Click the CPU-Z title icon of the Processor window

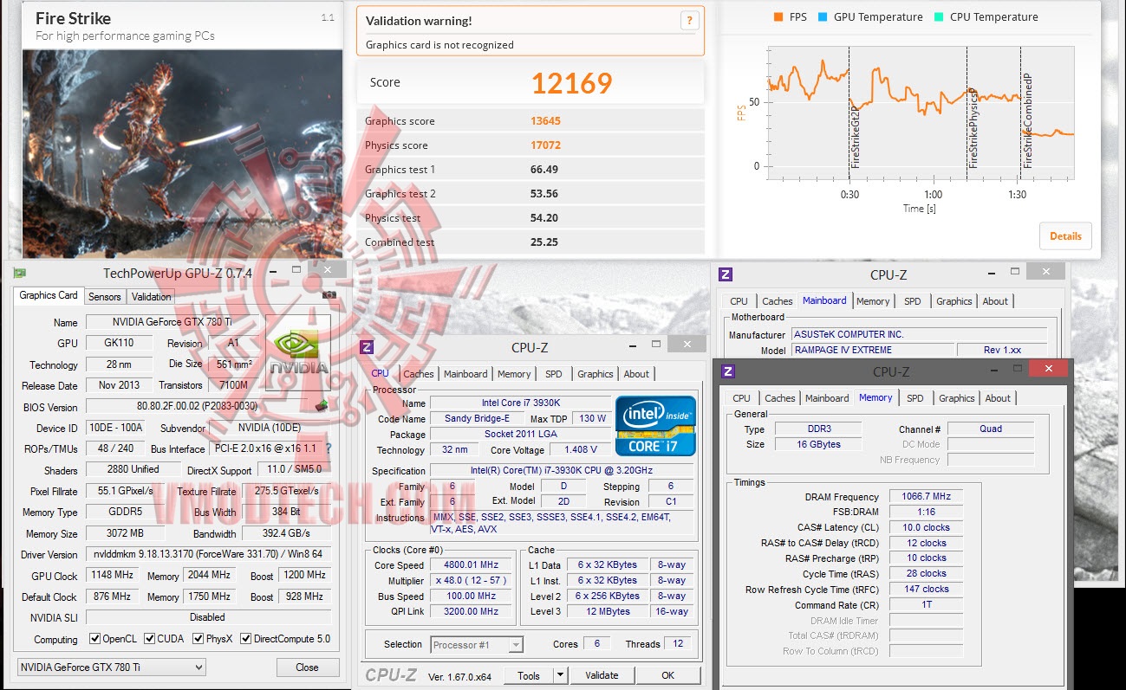pos(367,347)
